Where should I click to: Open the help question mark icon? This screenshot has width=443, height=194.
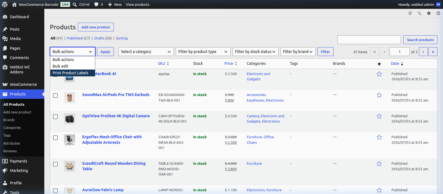click(x=438, y=13)
